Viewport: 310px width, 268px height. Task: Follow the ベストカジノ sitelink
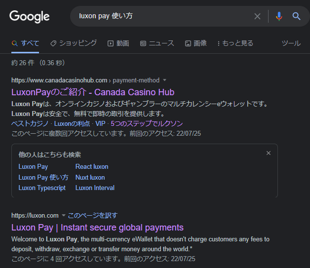pyautogui.click(x=30, y=123)
